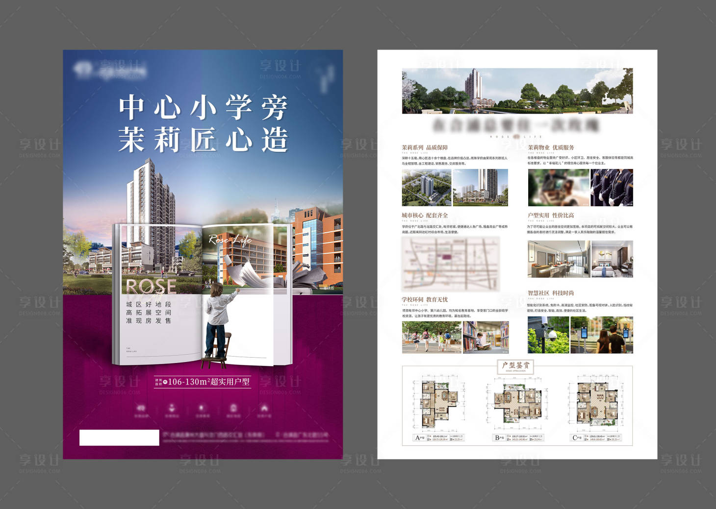Image resolution: width=716 pixels, height=509 pixels.
Task: Click the fourth icon in the purple footer icon row
Action: [x=233, y=409]
